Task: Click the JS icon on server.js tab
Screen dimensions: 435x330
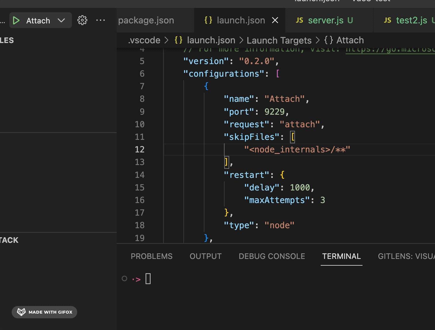Action: (299, 20)
